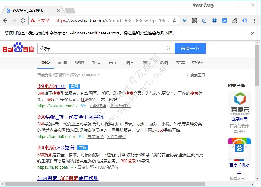The height and width of the screenshot is (187, 261).
Task: Open the Chrome three-dot menu
Action: [254, 21]
